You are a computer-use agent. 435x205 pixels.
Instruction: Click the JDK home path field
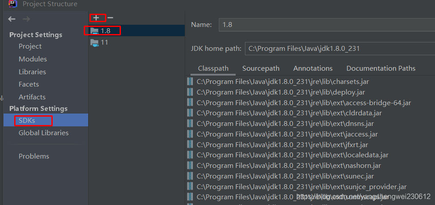pos(340,49)
